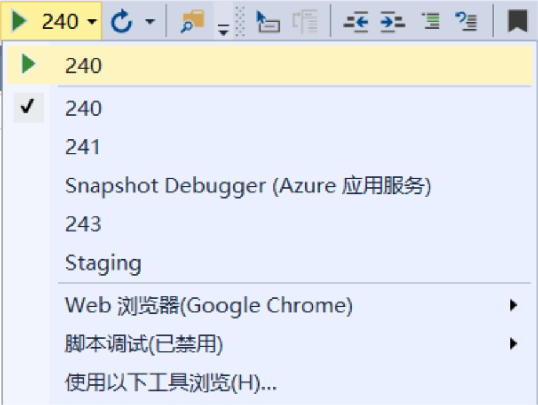Screen dimensions: 538x405
Task: Uncomment the selected lines icon
Action: pos(466,22)
